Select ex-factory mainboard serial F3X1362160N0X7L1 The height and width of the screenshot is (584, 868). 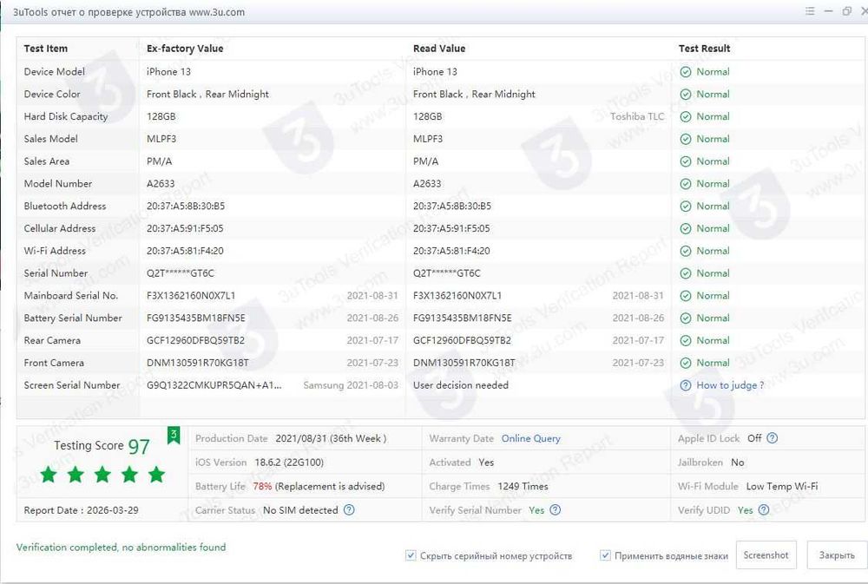coord(191,296)
